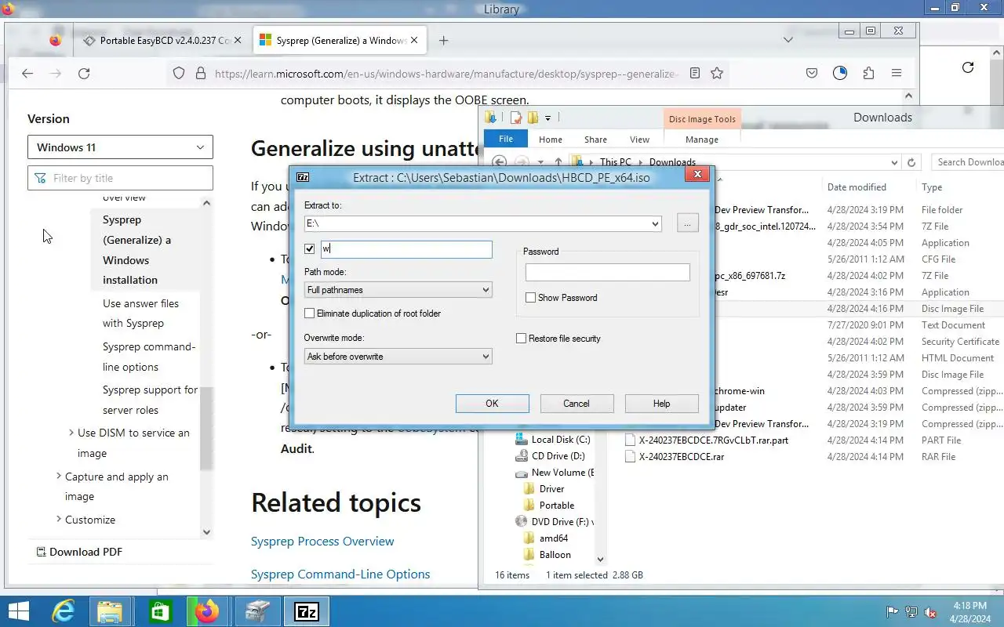Viewport: 1004px width, 627px height.
Task: Open the Manage ribbon tab
Action: 702,140
